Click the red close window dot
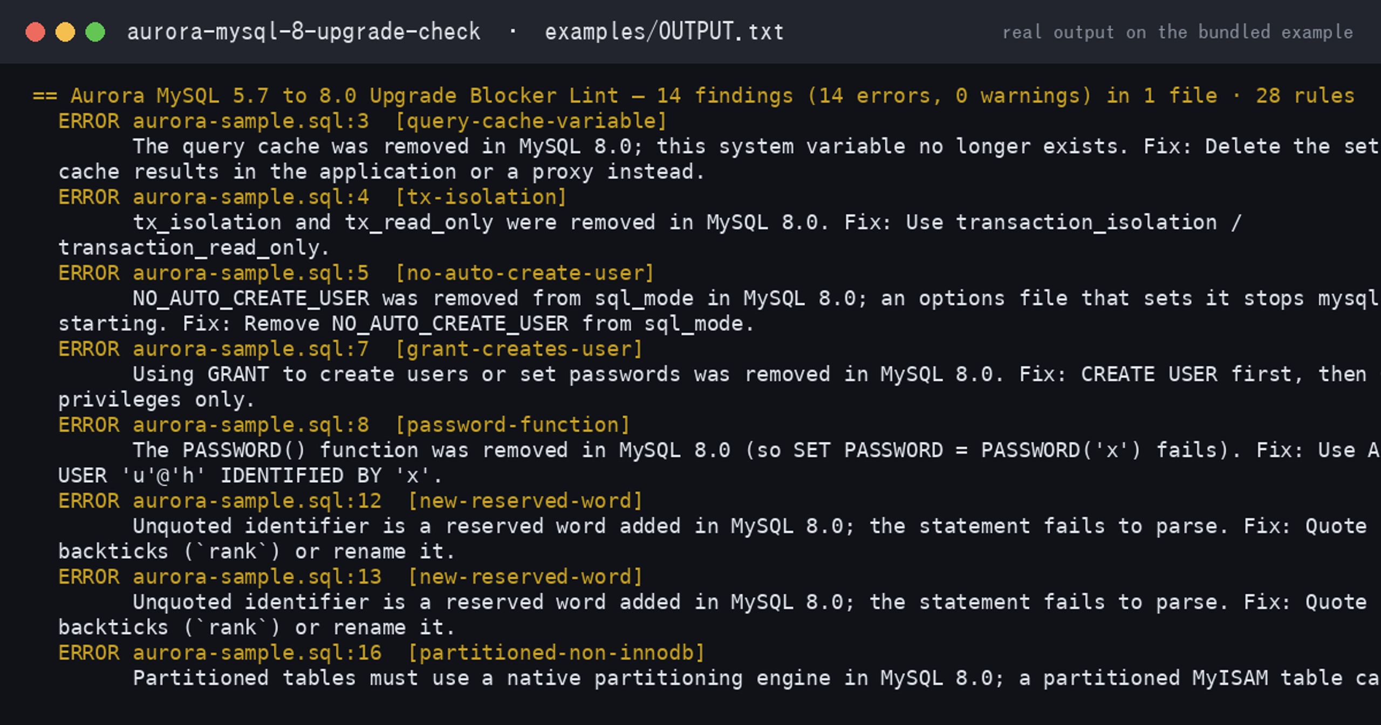Viewport: 1381px width, 725px height. coord(36,32)
